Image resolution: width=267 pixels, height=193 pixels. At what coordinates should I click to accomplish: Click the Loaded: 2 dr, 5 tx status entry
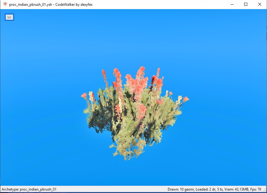pyautogui.click(x=209, y=189)
